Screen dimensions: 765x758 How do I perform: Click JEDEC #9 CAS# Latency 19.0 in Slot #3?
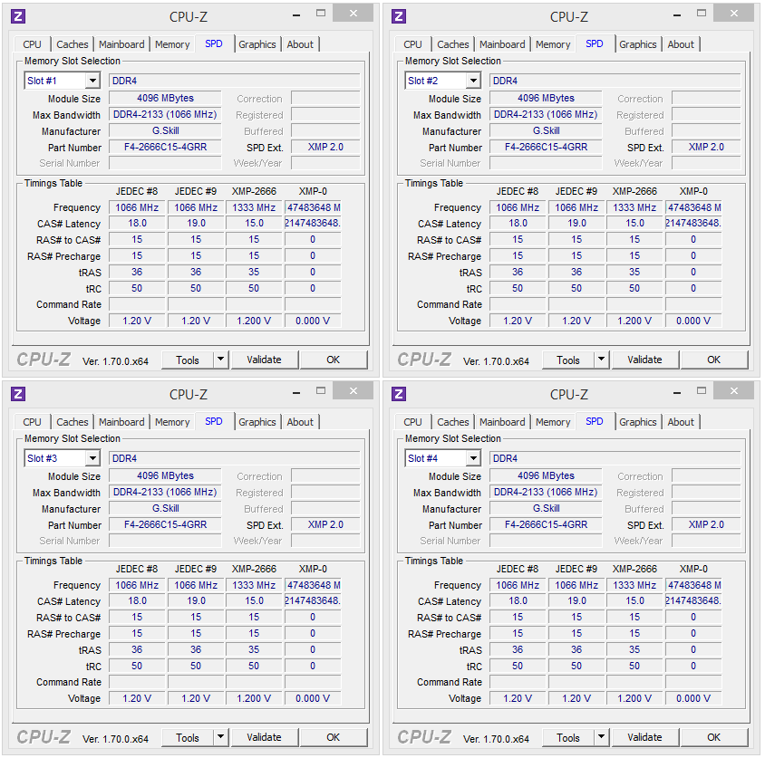click(x=196, y=601)
